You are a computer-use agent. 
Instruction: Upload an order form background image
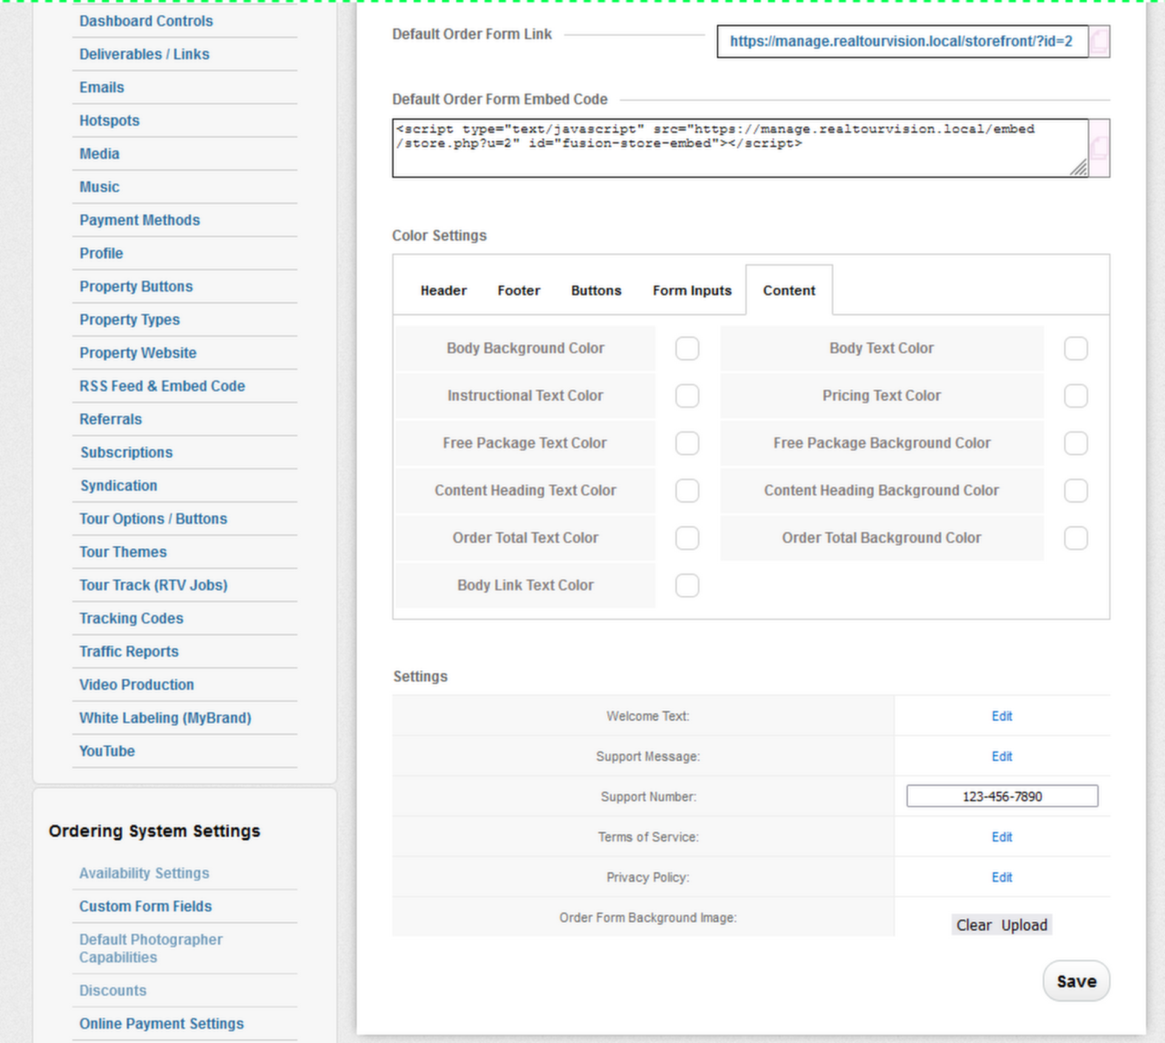click(x=1024, y=925)
